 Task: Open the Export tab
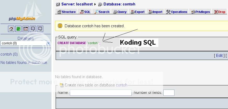(138, 12)
